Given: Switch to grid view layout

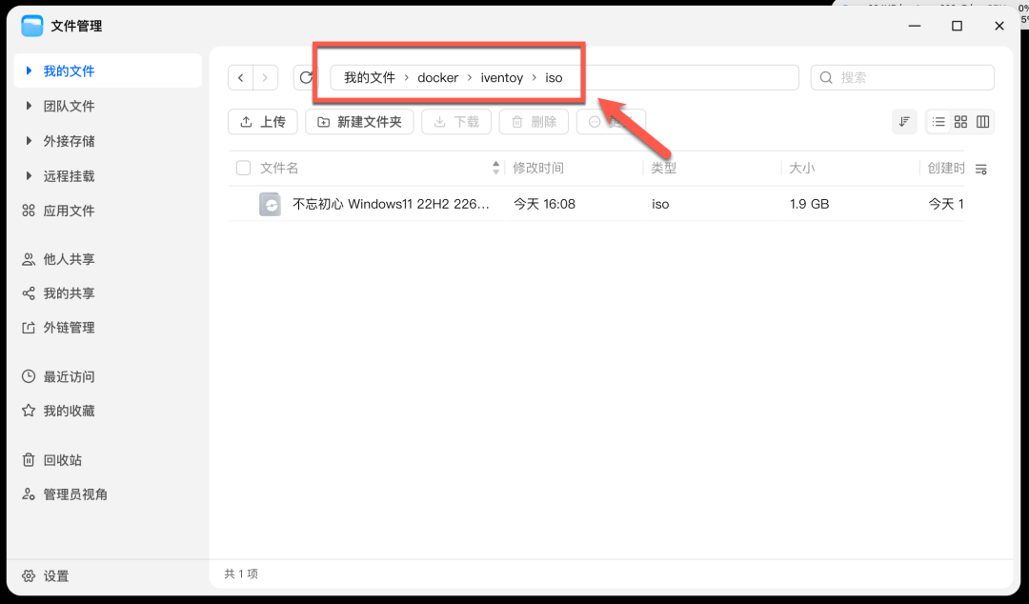Looking at the screenshot, I should pyautogui.click(x=960, y=121).
